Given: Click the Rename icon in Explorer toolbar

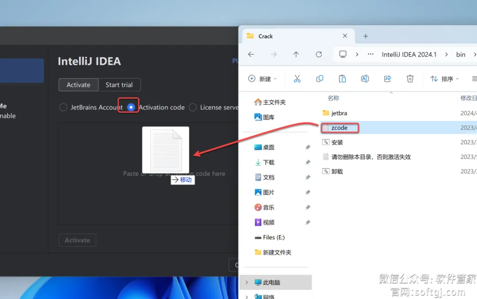Looking at the screenshot, I should pyautogui.click(x=365, y=79).
